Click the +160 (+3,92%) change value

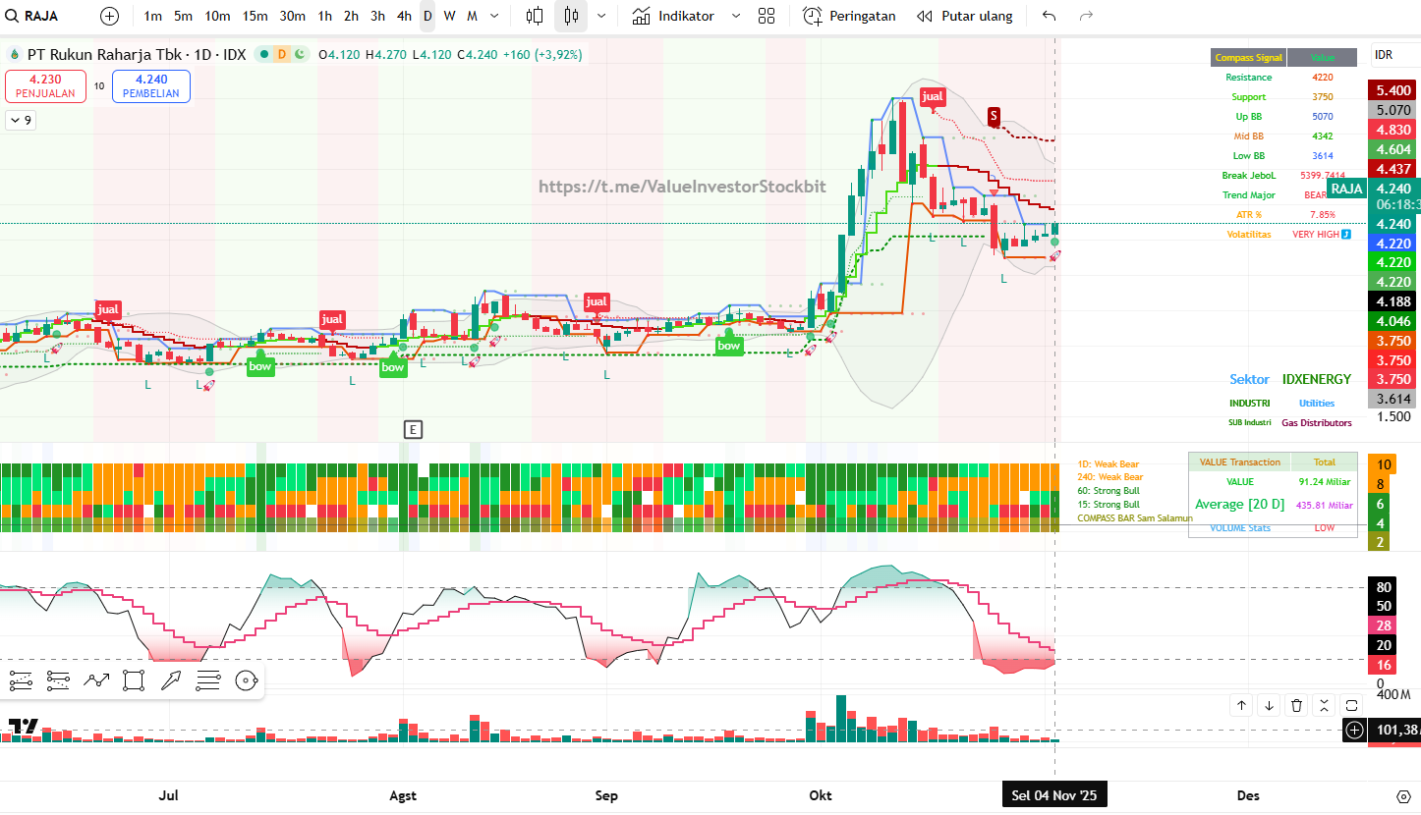click(x=542, y=54)
